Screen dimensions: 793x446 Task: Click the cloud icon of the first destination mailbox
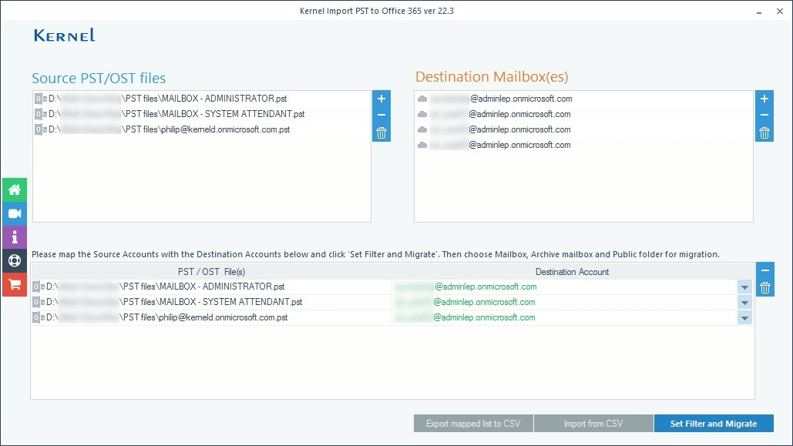click(422, 99)
